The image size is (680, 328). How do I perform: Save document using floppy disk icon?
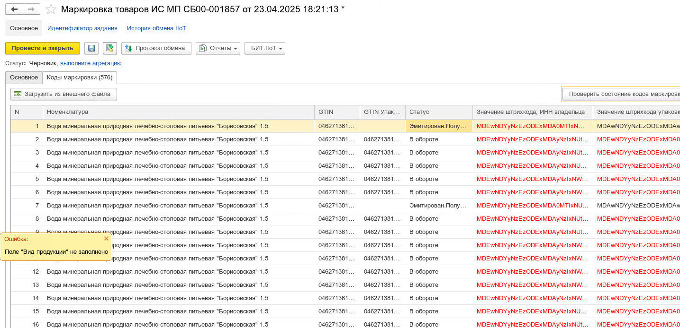91,48
